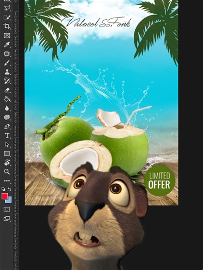Image resolution: width=203 pixels, height=270 pixels.
Task: Click the LIMITED OFFER green badge
Action: [x=159, y=181]
